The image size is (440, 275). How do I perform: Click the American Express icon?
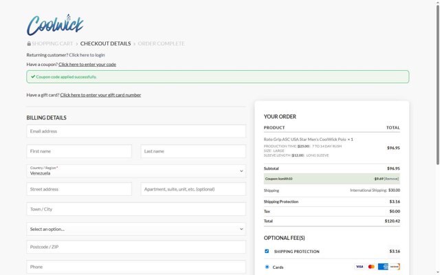[x=383, y=267]
